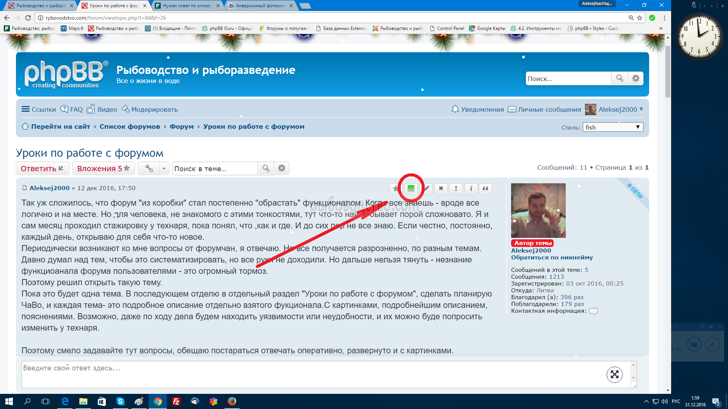The image size is (728, 409).
Task: Show hidden bookmarks with the chevron
Action: (661, 28)
